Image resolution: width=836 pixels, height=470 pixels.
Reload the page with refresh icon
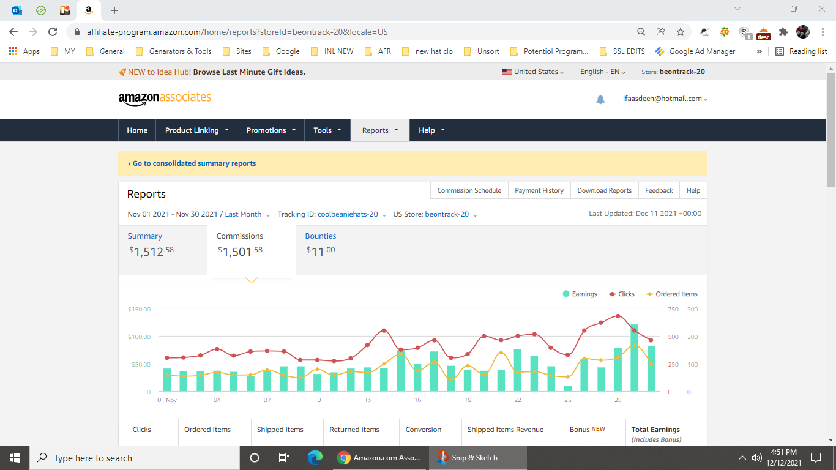[53, 32]
